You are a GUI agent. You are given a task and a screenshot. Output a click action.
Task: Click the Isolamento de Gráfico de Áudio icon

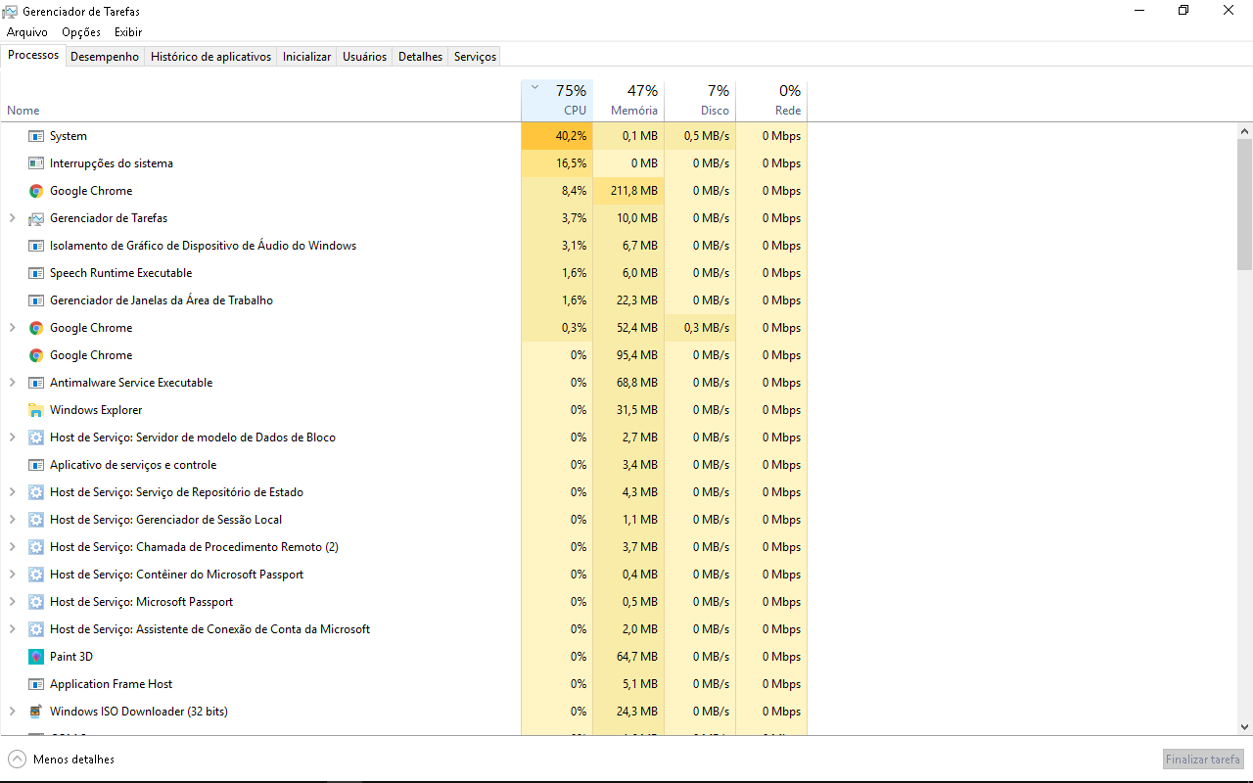pos(36,246)
